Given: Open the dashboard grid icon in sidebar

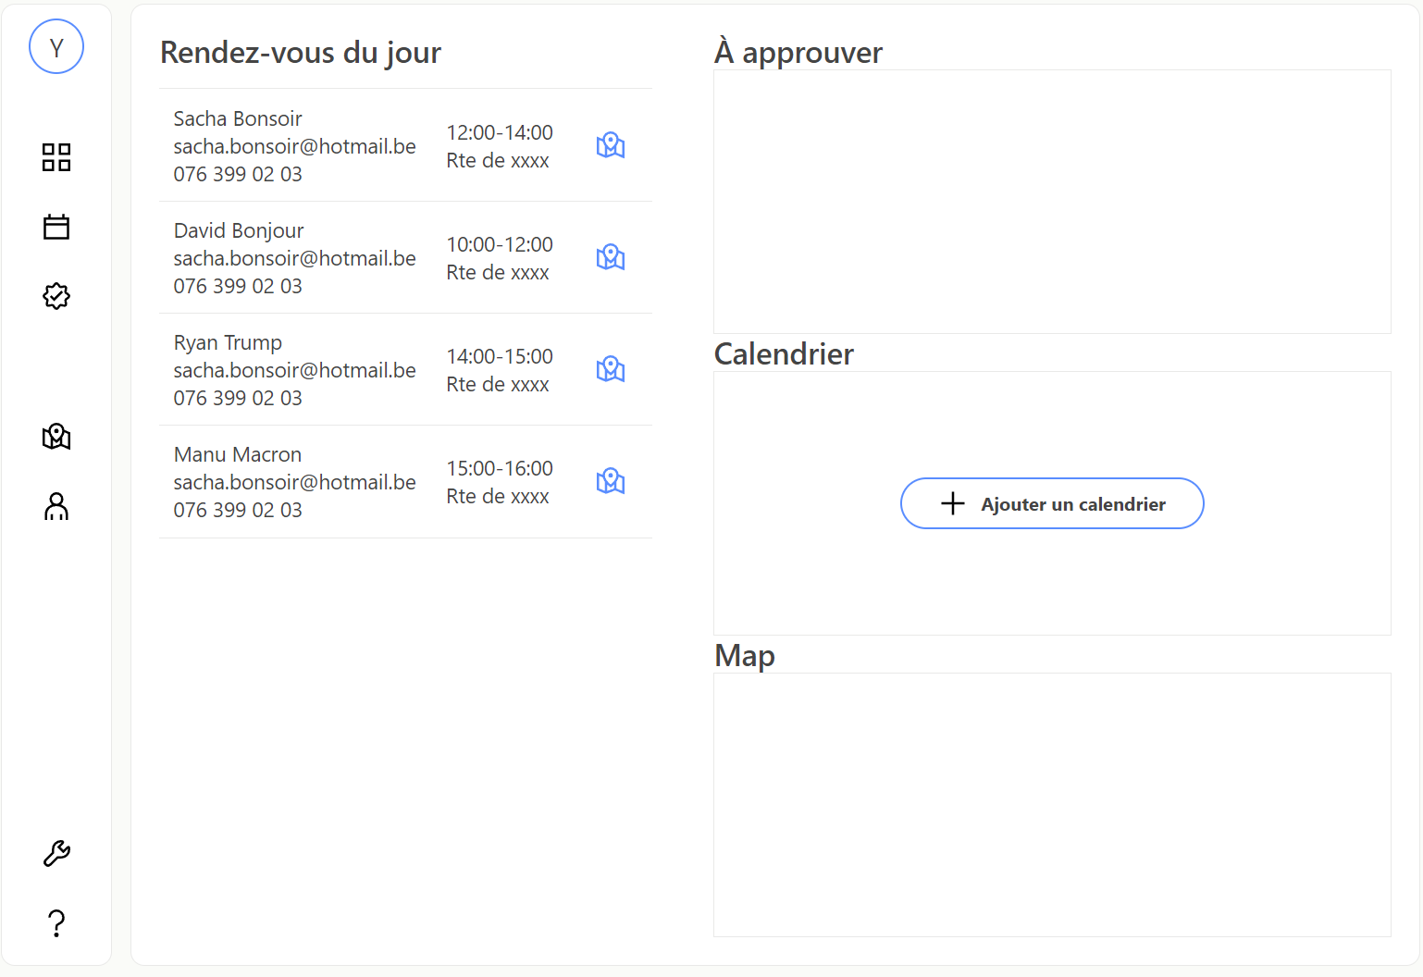Looking at the screenshot, I should click(56, 157).
